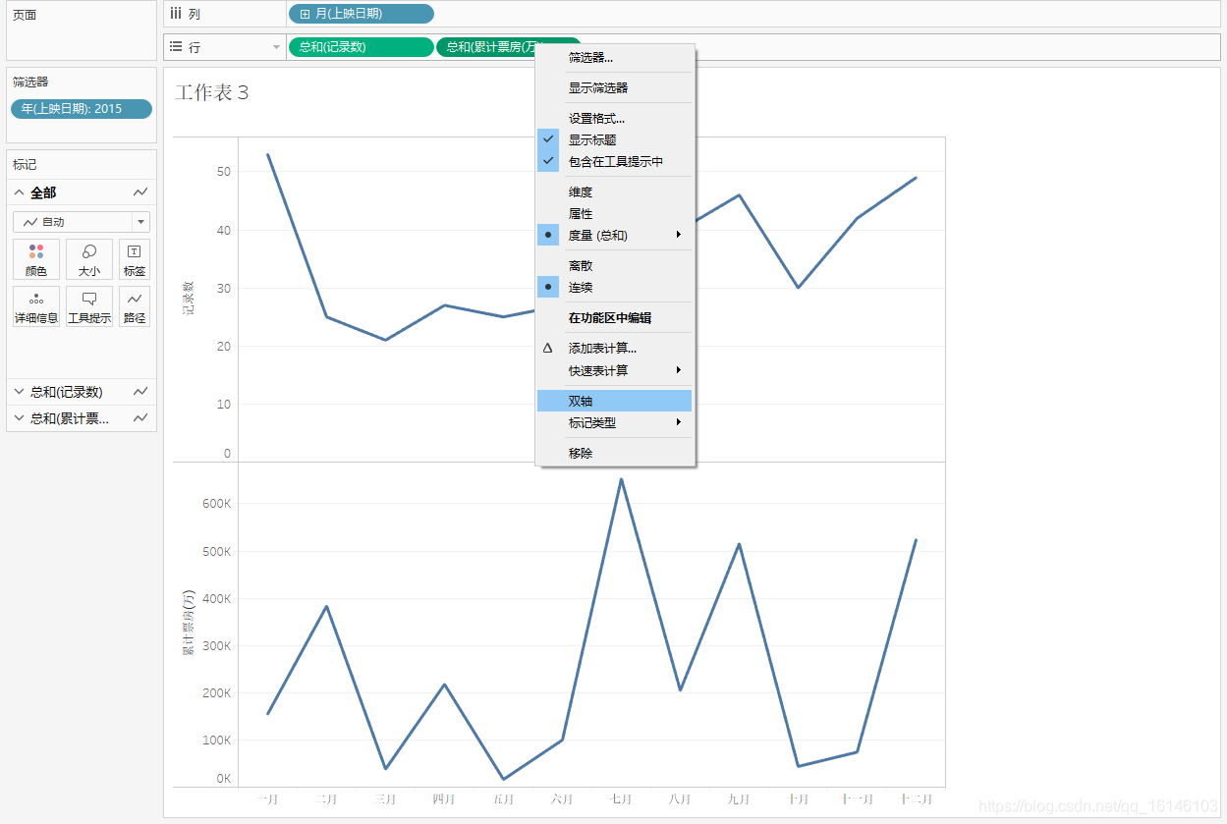Click the 十二月 month axis label
Image resolution: width=1227 pixels, height=824 pixels.
click(x=916, y=800)
